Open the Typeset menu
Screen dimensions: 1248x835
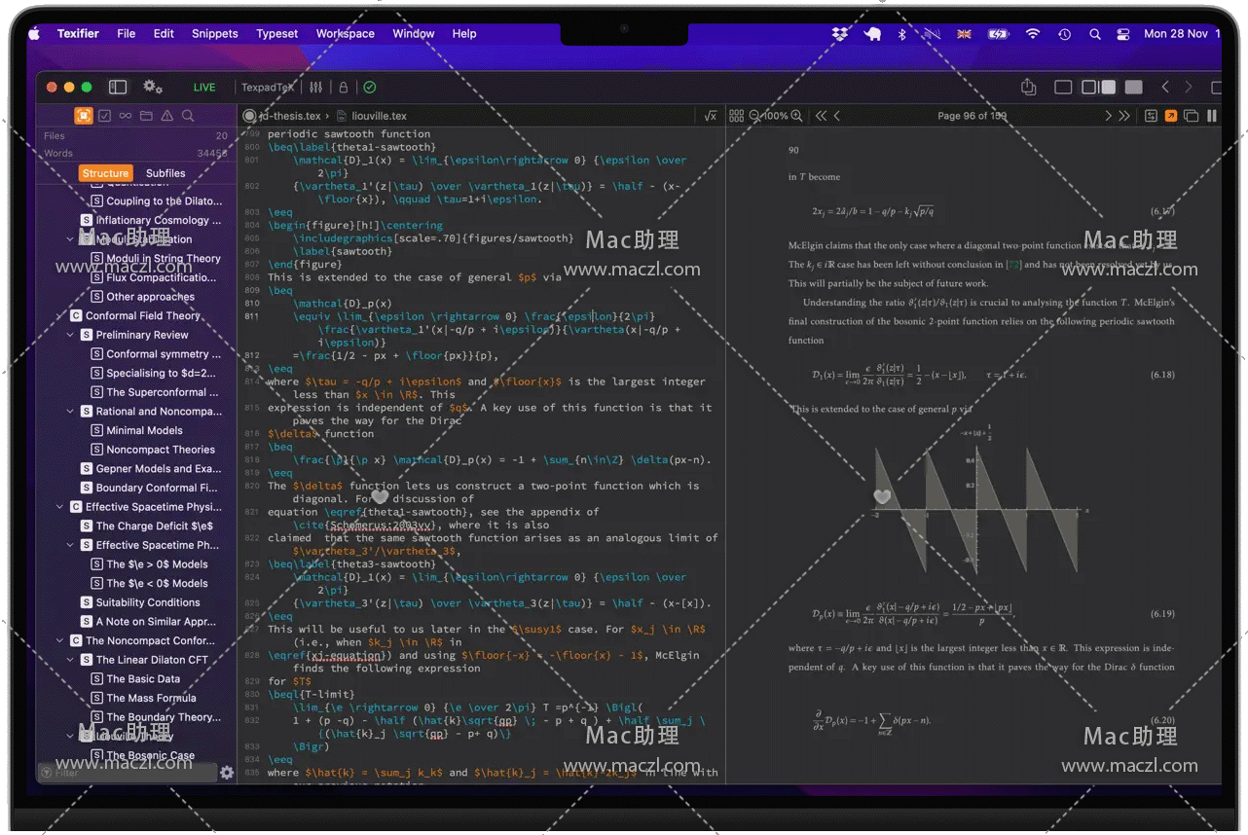coord(276,33)
